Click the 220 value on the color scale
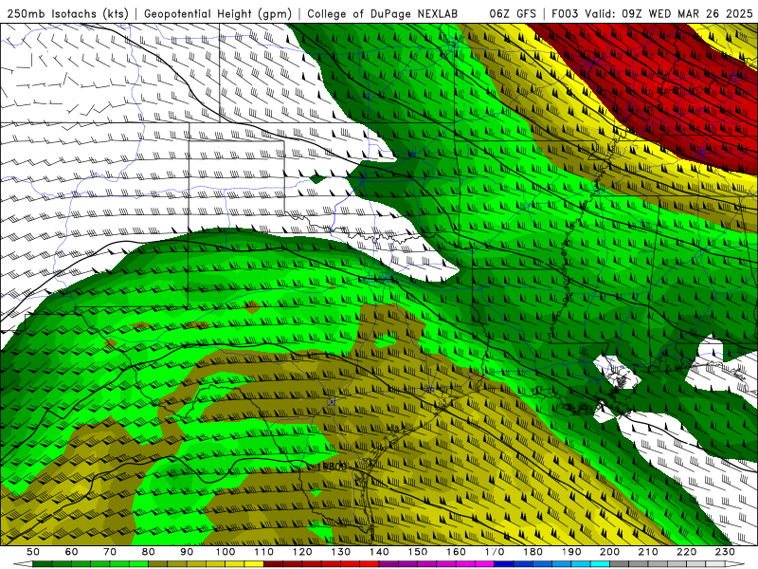The image size is (758, 569). [x=686, y=552]
